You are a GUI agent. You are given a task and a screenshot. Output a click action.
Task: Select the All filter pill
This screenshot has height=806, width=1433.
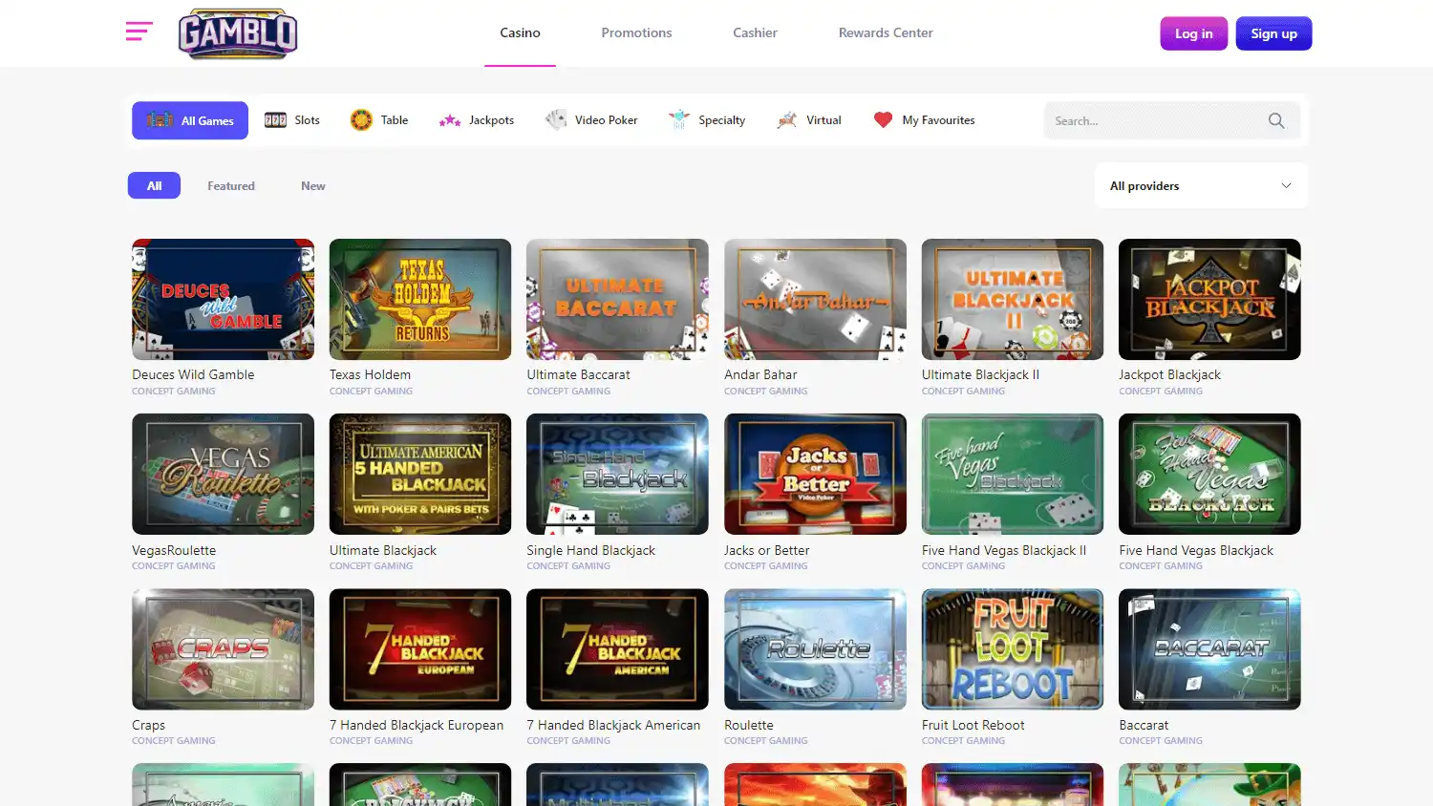(154, 185)
